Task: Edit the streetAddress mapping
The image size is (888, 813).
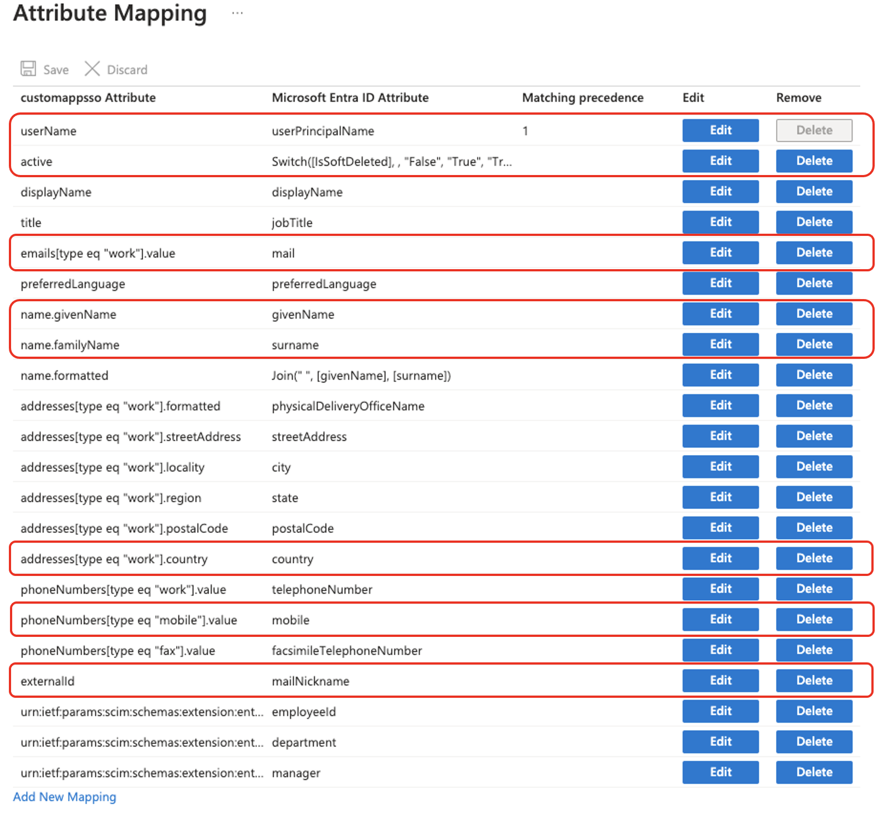Action: pyautogui.click(x=720, y=436)
